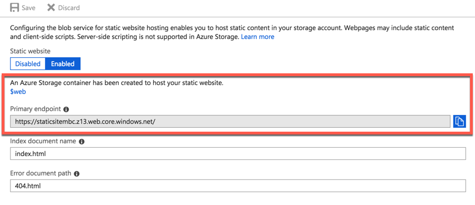Open the Learn more link

pyautogui.click(x=257, y=37)
